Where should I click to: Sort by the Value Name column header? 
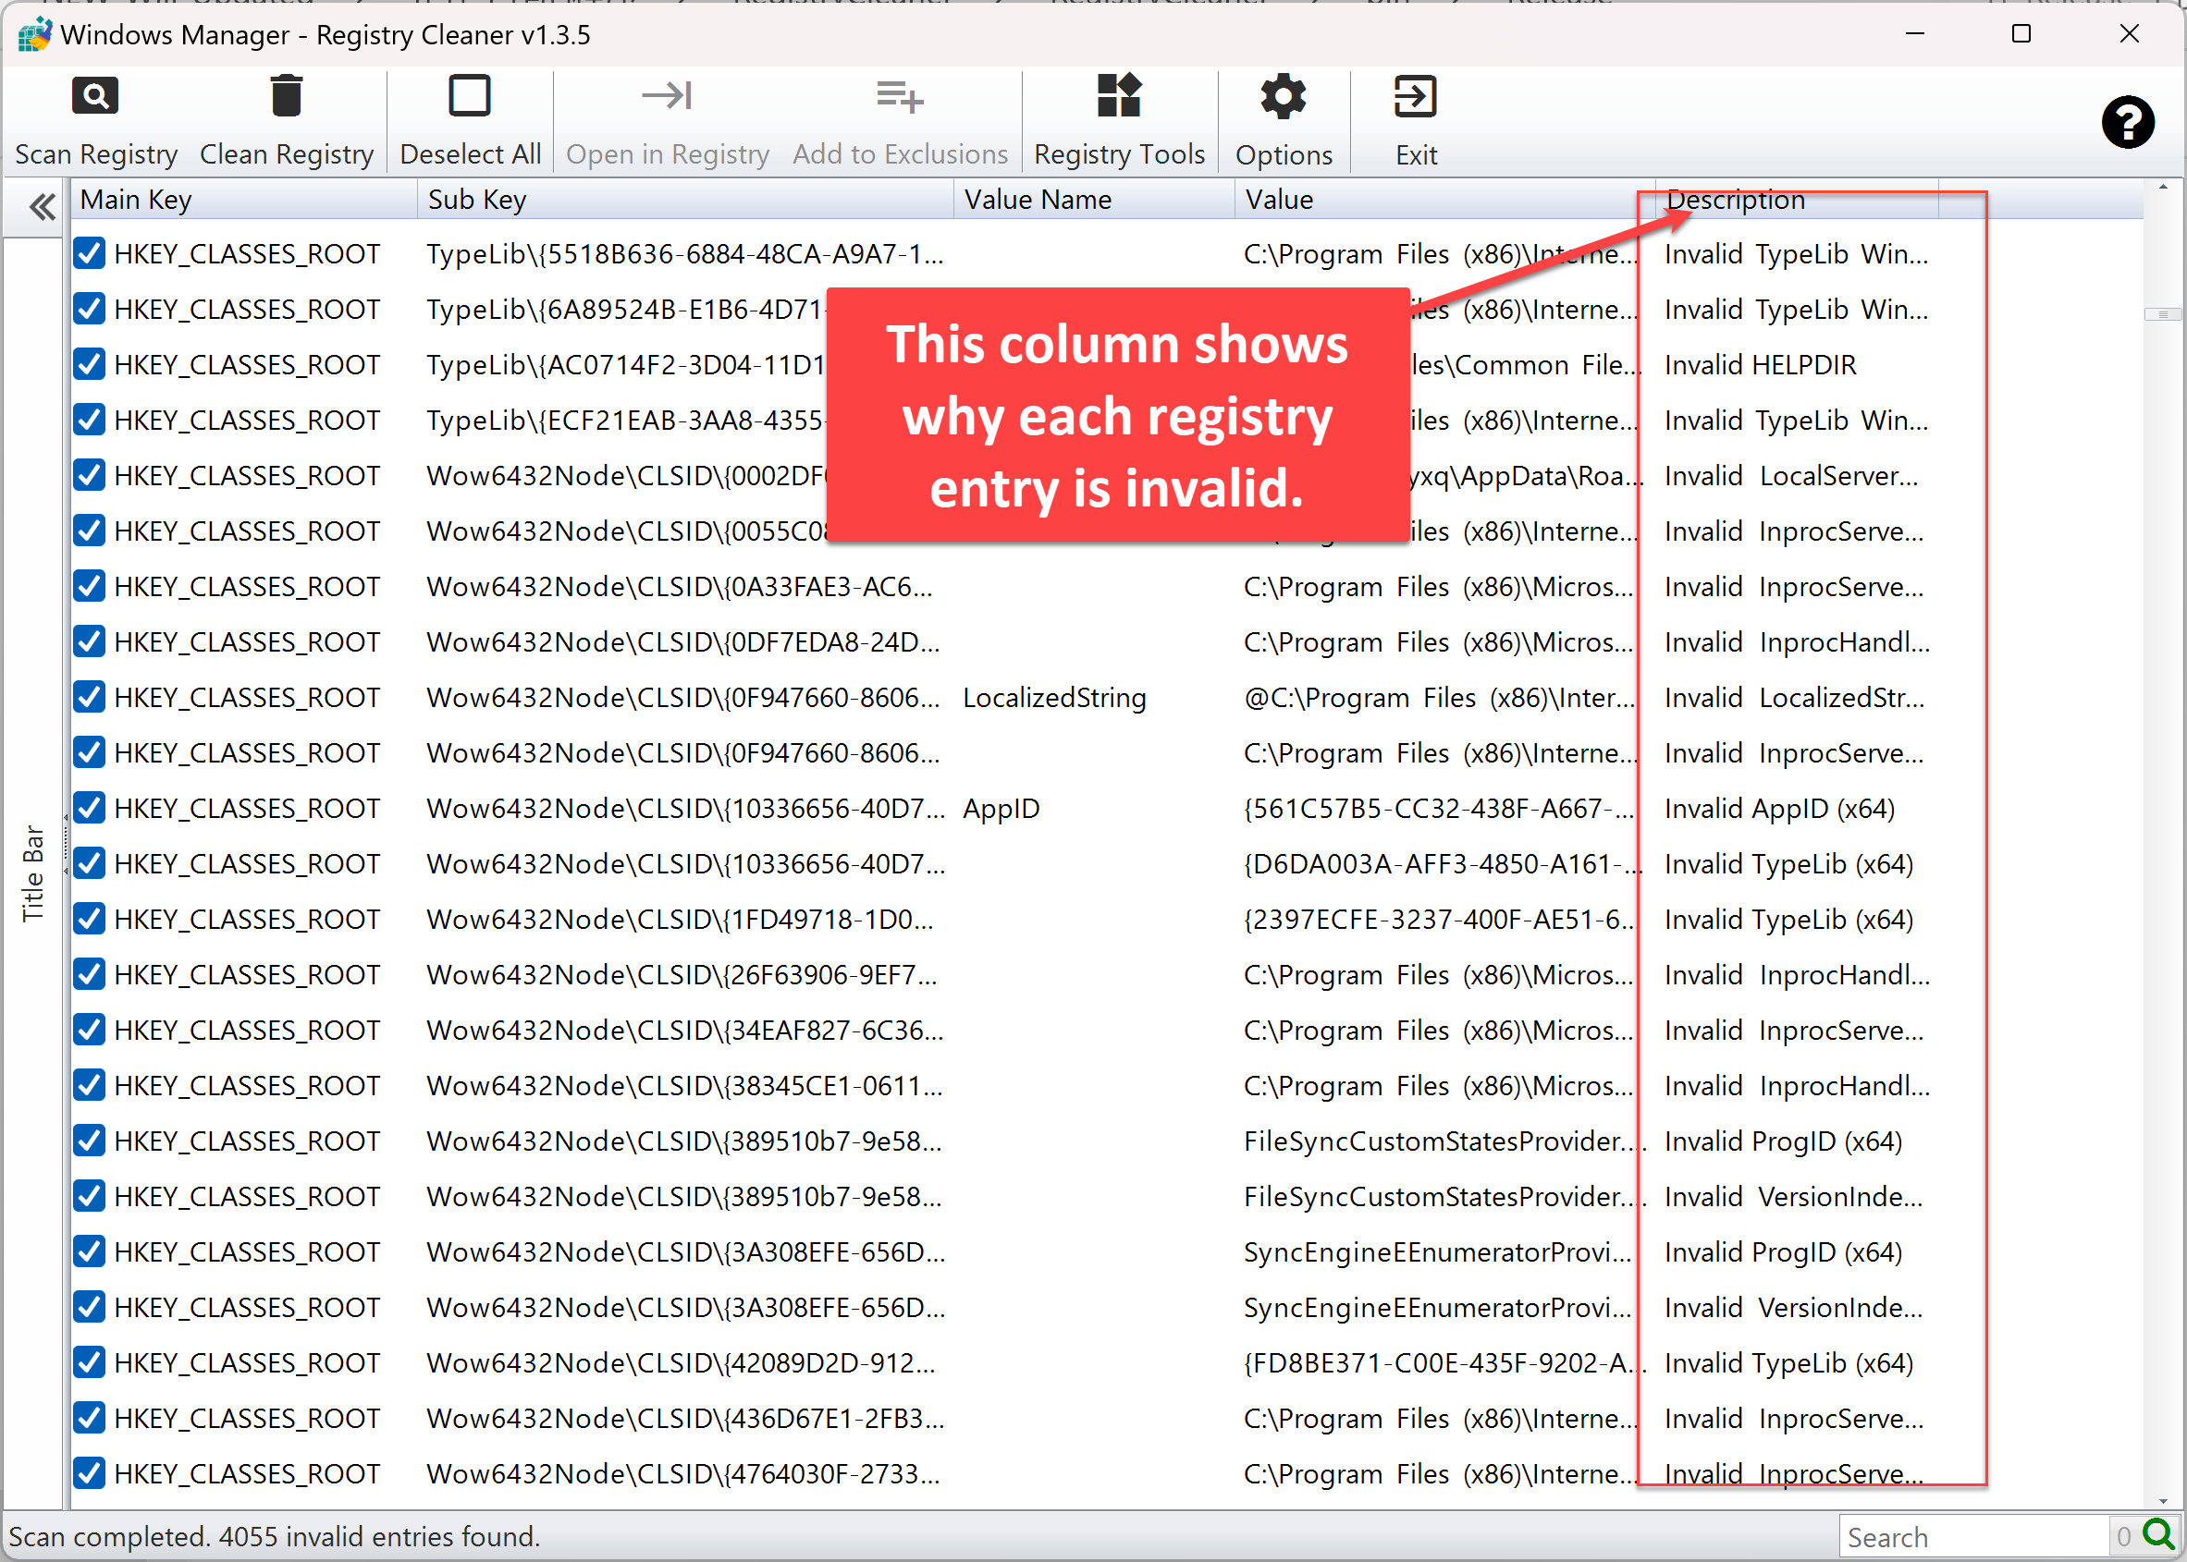1095,200
